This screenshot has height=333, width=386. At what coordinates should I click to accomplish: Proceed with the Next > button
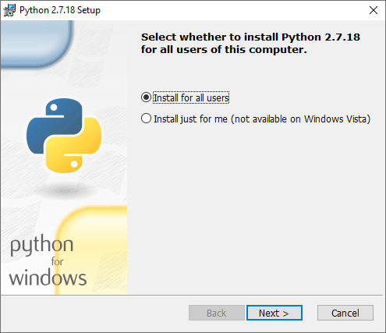(274, 313)
